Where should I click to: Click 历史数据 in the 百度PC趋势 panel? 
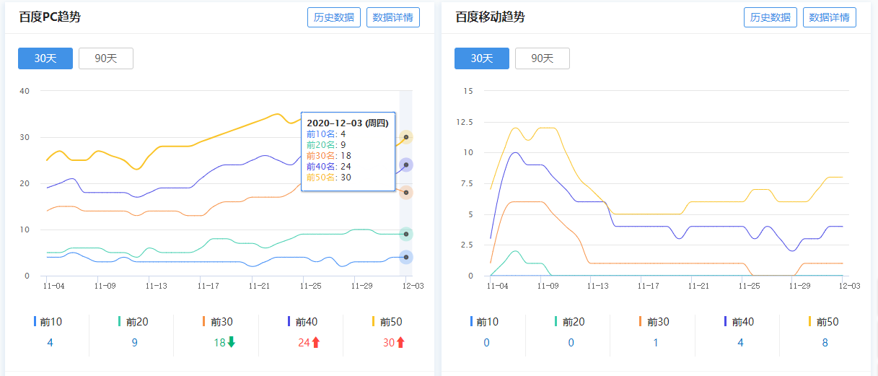333,17
